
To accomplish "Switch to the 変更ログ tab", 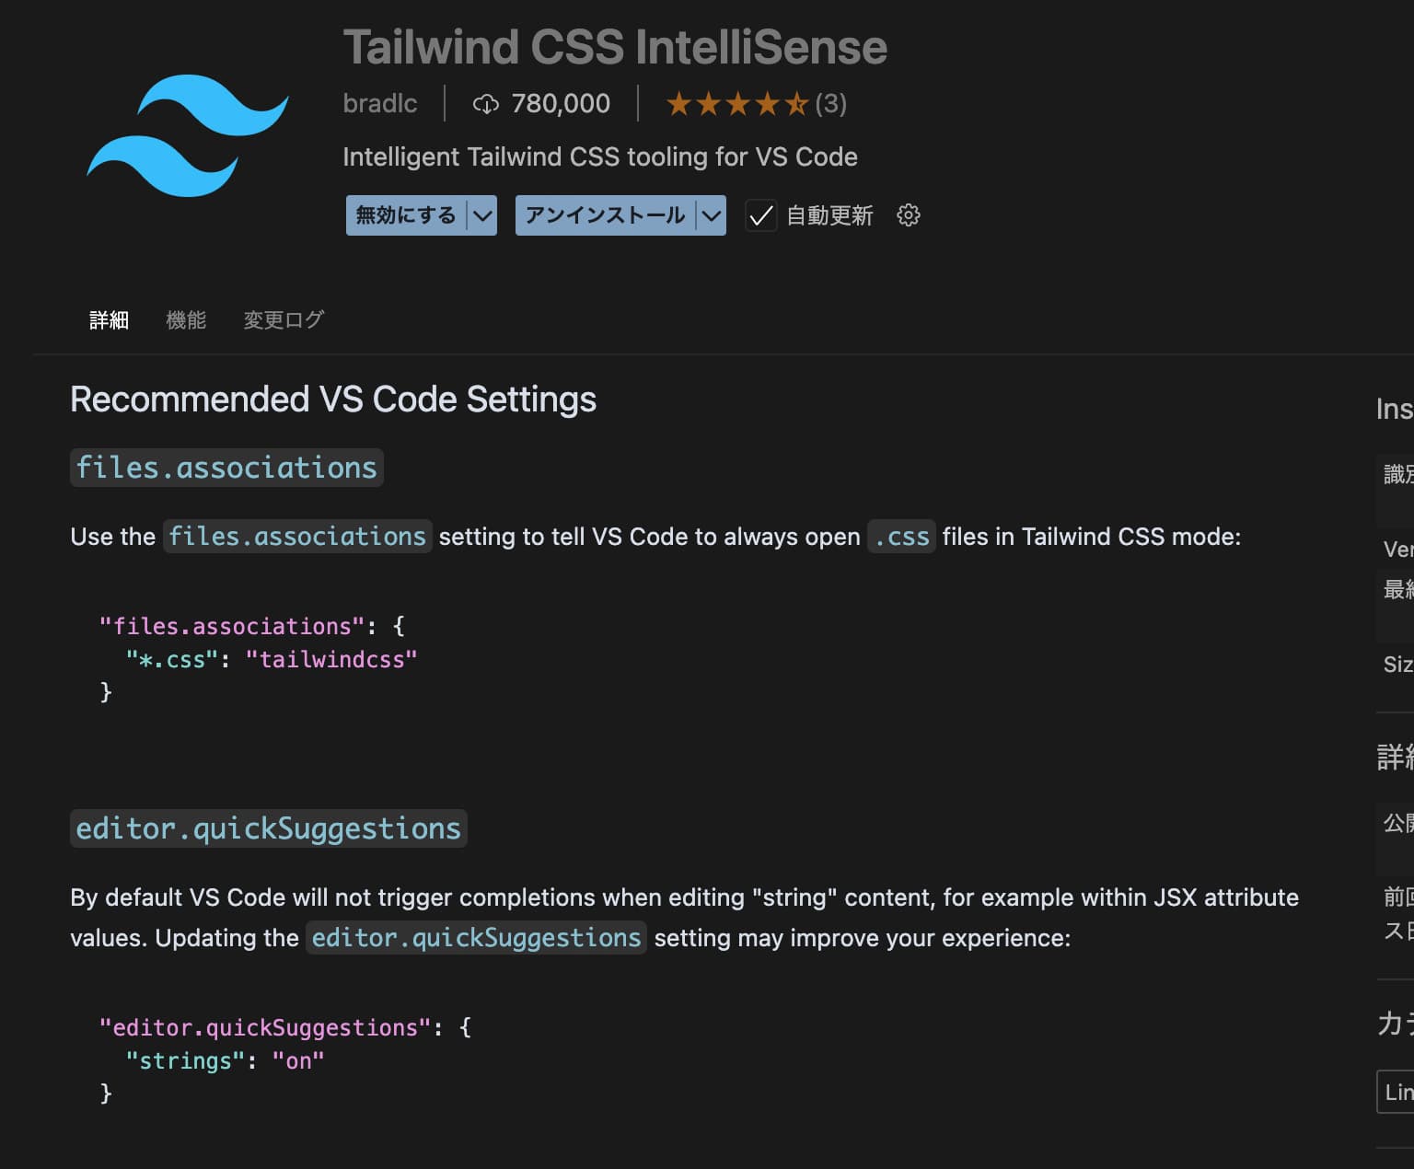I will 284,320.
